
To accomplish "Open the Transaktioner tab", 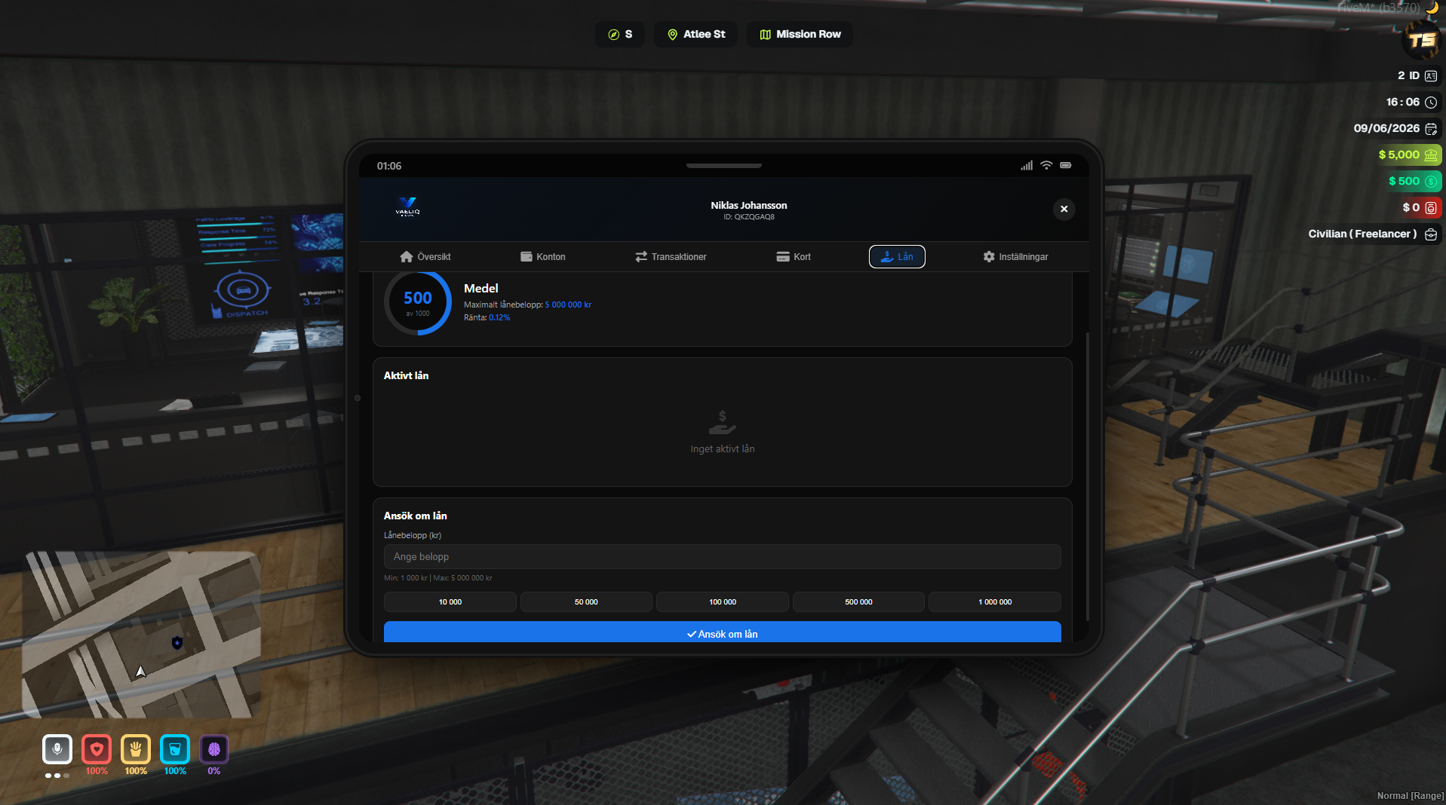I will coord(671,257).
